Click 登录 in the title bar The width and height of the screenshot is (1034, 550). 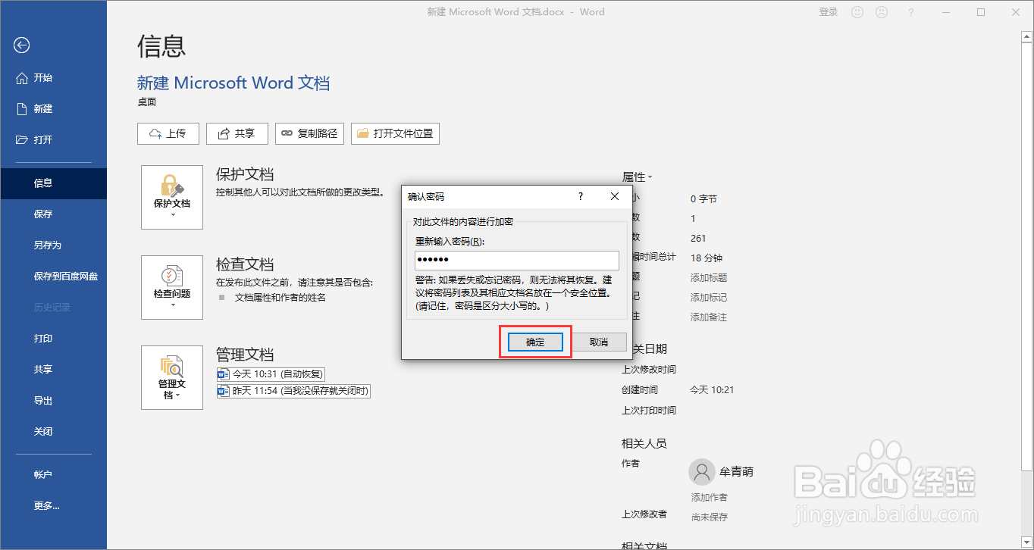pyautogui.click(x=829, y=12)
